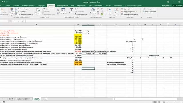This screenshot has height=103, width=183.
Task: Switch to page layout view icon
Action: [x=159, y=102]
